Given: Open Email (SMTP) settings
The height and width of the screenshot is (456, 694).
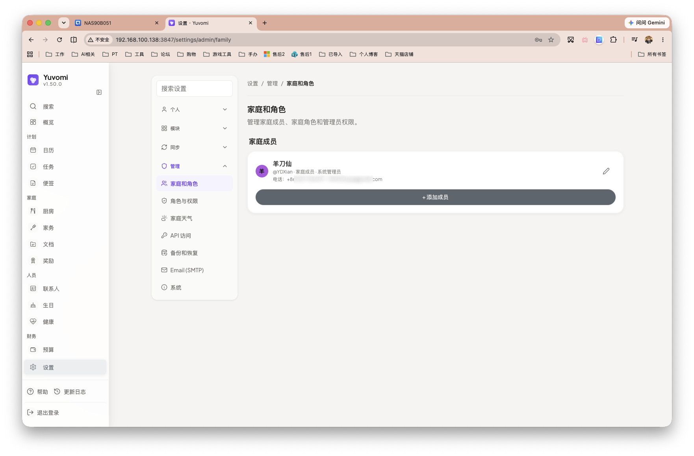Looking at the screenshot, I should click(x=195, y=270).
